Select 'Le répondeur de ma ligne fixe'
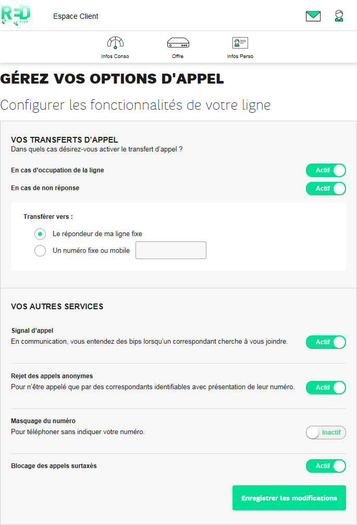This screenshot has height=525, width=357. tap(40, 234)
